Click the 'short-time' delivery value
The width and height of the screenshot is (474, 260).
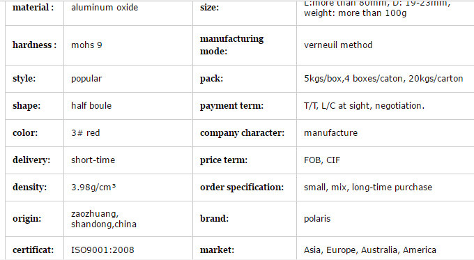click(93, 160)
